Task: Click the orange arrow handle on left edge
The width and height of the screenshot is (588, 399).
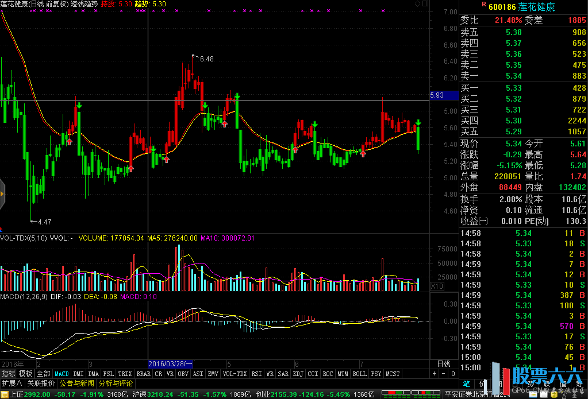Action: coord(2,194)
